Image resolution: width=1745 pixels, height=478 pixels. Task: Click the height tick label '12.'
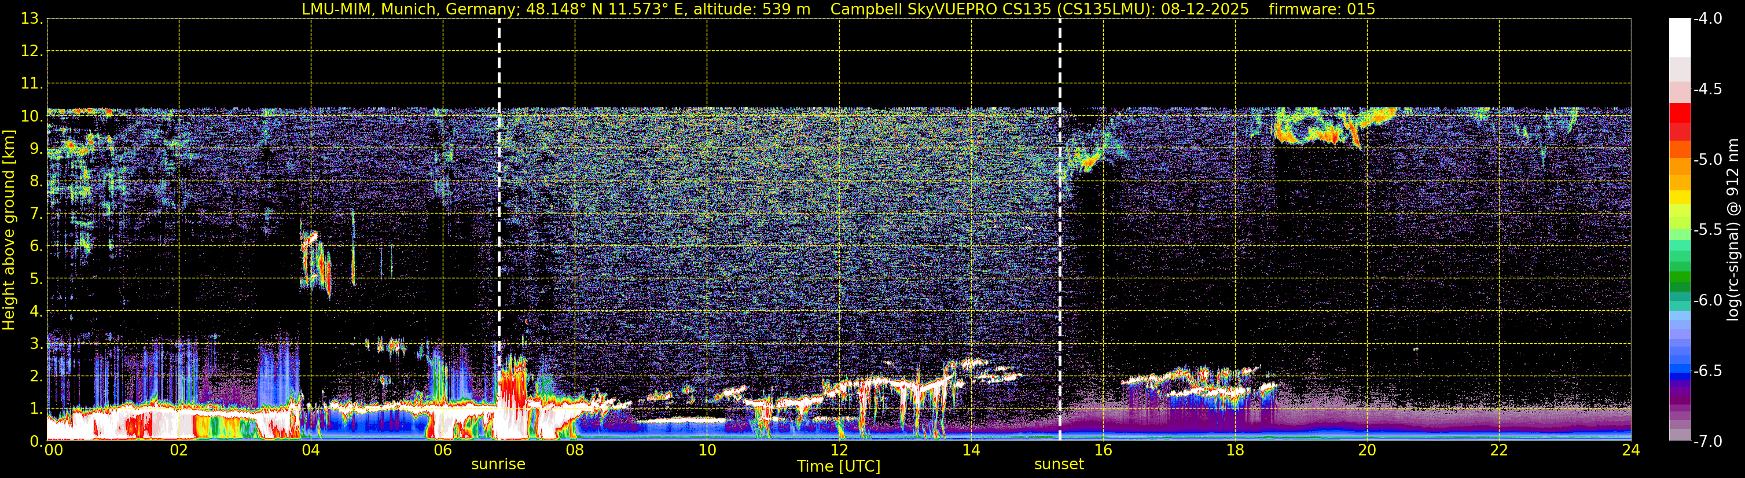tap(32, 52)
